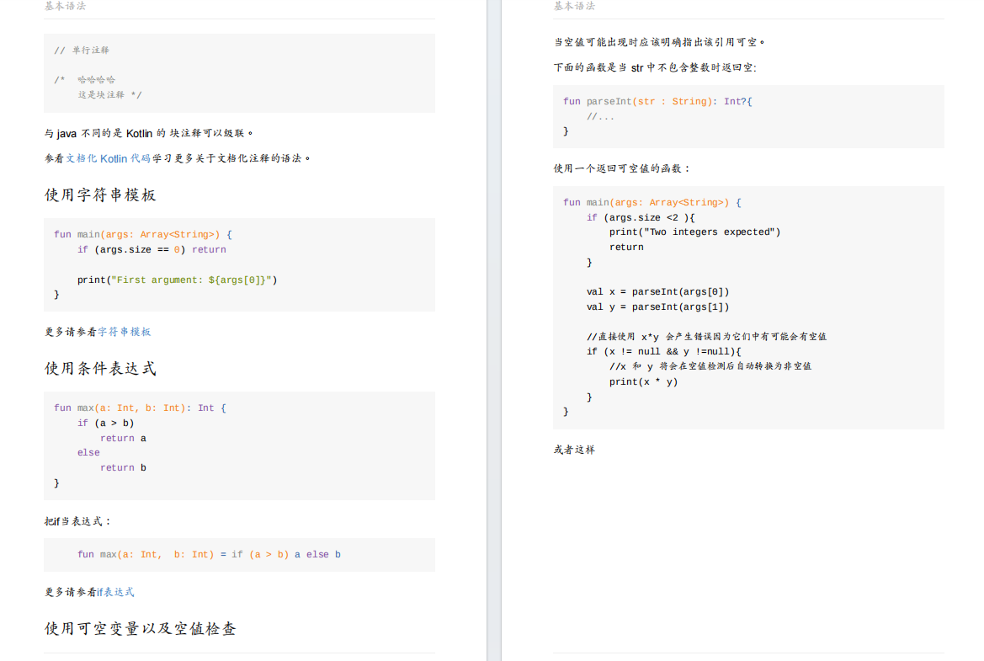Viewport: 984px width, 661px height.
Task: Click the code line print(x * y)
Action: pyautogui.click(x=643, y=381)
